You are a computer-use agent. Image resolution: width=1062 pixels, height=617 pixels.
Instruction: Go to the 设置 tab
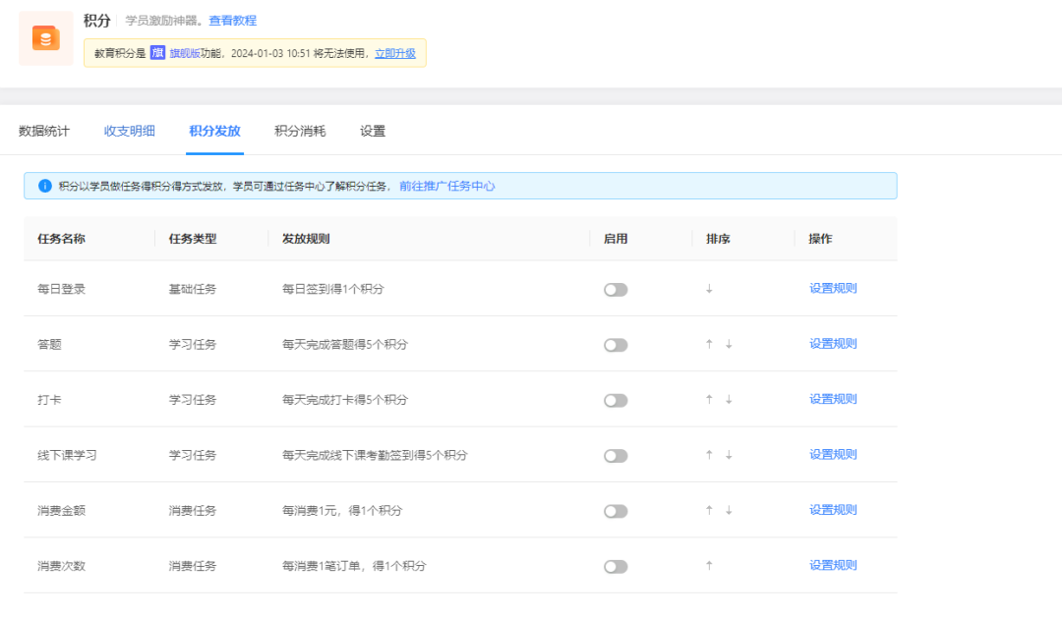[x=373, y=131]
